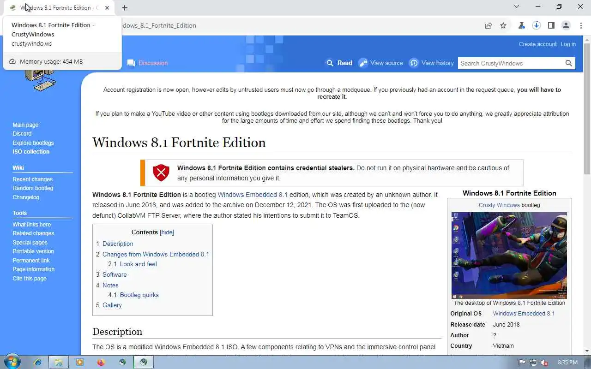Open the View source tab

tap(381, 63)
